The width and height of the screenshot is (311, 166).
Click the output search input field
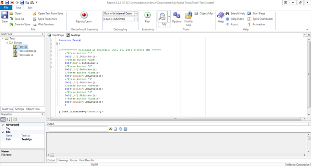pos(78,129)
